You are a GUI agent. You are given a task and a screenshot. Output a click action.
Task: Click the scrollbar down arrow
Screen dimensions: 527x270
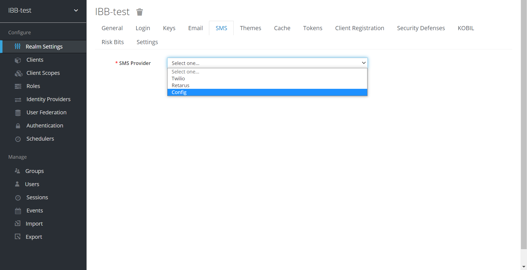[x=524, y=267]
